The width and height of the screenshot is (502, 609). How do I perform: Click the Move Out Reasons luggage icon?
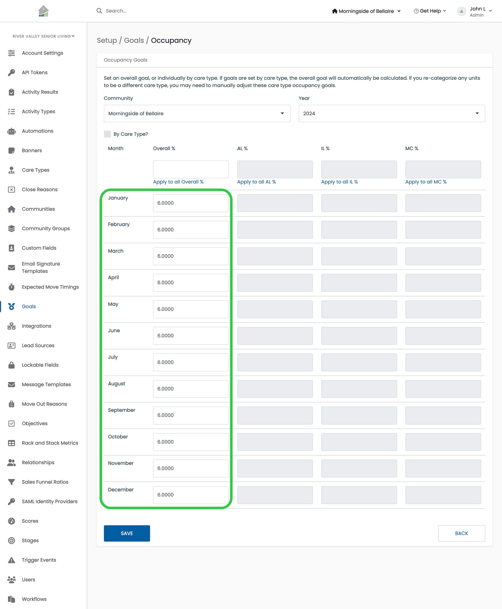tap(12, 404)
